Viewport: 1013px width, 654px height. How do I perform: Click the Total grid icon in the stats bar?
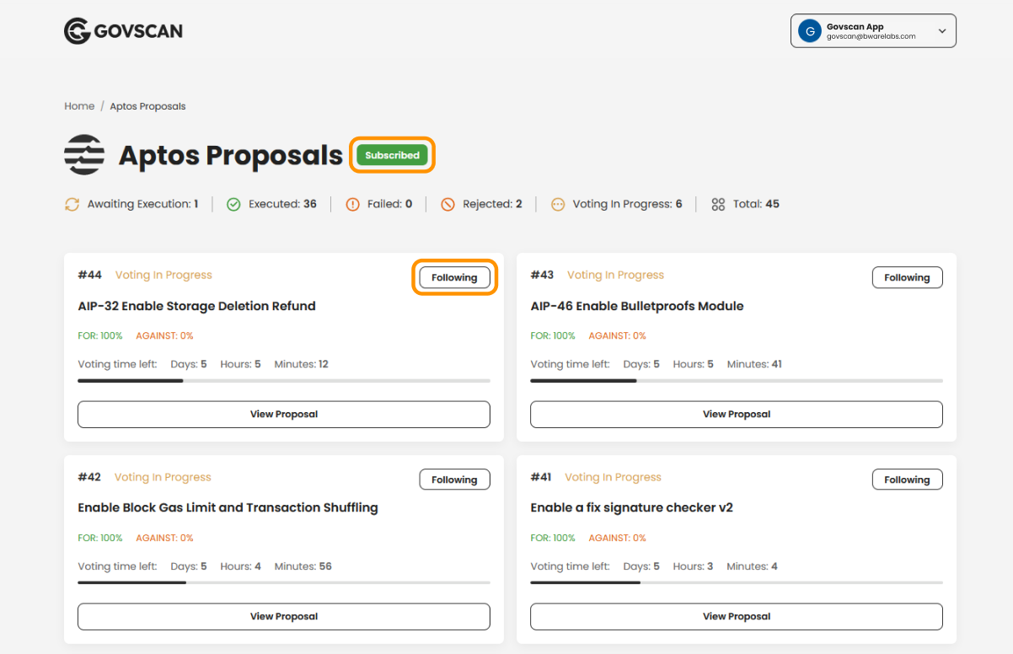[x=717, y=204]
